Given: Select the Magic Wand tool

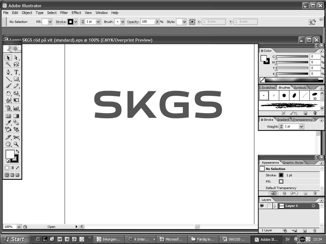Looking at the screenshot, I should (x=8, y=64).
